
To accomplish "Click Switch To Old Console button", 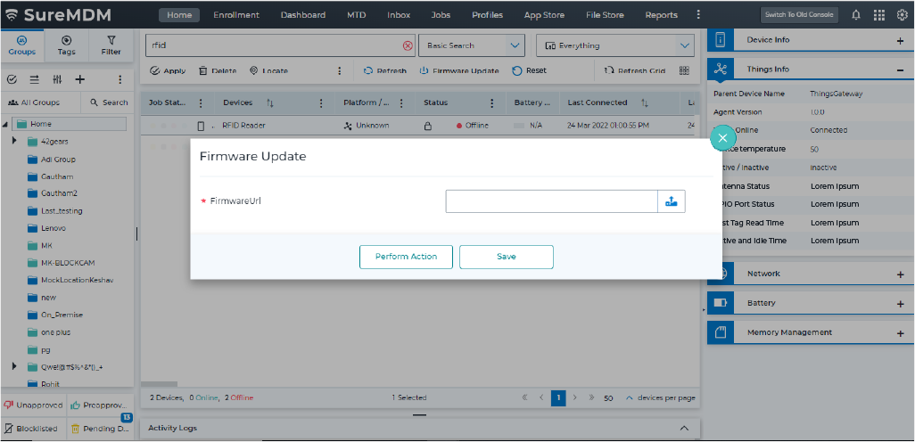I will tap(799, 15).
